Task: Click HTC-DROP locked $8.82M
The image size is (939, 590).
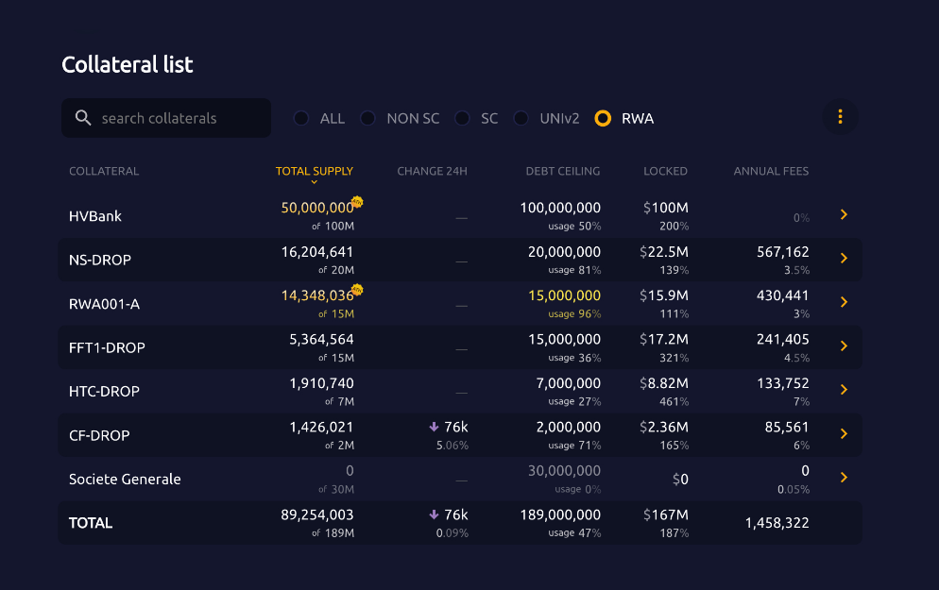Action: coord(664,383)
